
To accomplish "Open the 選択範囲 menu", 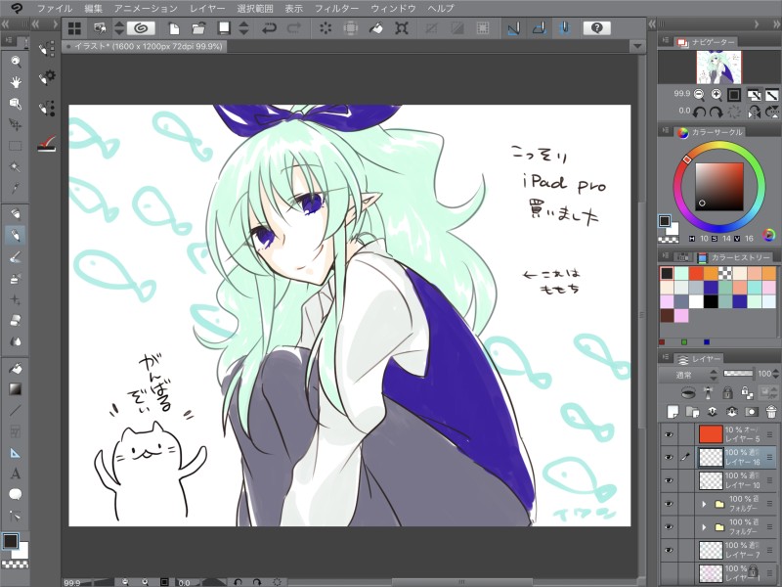I will (x=255, y=9).
